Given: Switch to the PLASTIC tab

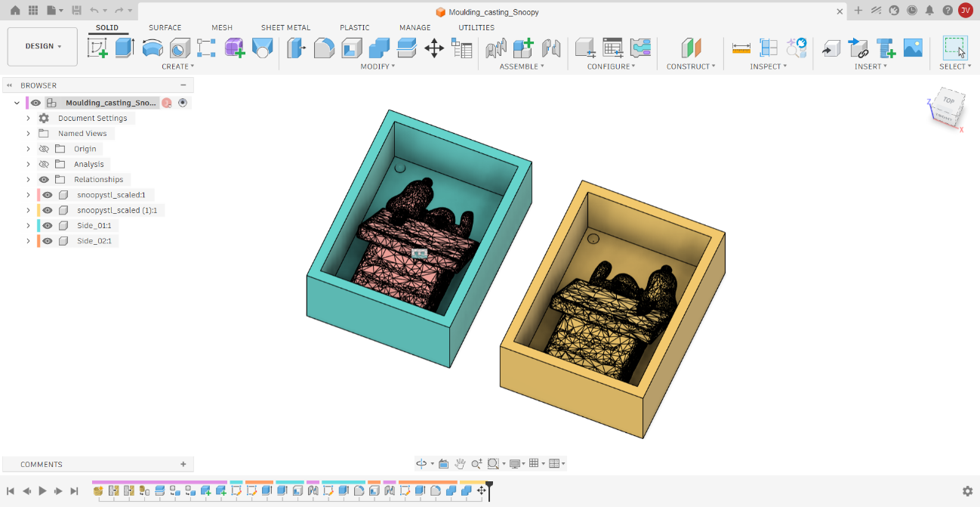Looking at the screenshot, I should click(355, 28).
